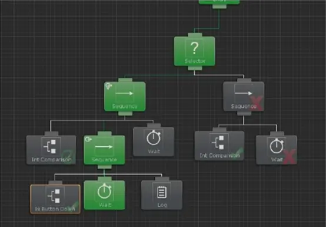Select the green running Wait node
The height and width of the screenshot is (227, 326).
click(x=104, y=195)
